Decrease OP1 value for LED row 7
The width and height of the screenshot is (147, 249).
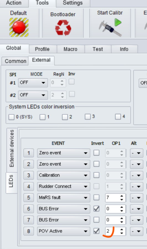122,222
